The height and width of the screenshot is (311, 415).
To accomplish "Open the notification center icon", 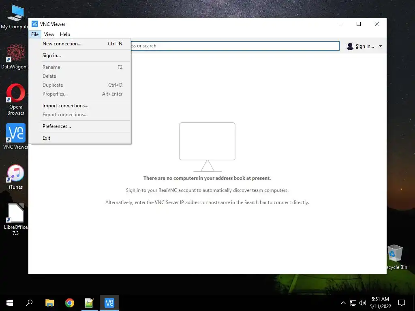I will point(402,303).
